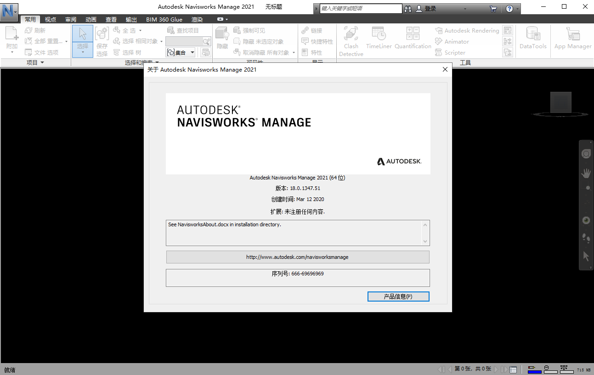Click the Links (链接) icon

pyautogui.click(x=305, y=30)
